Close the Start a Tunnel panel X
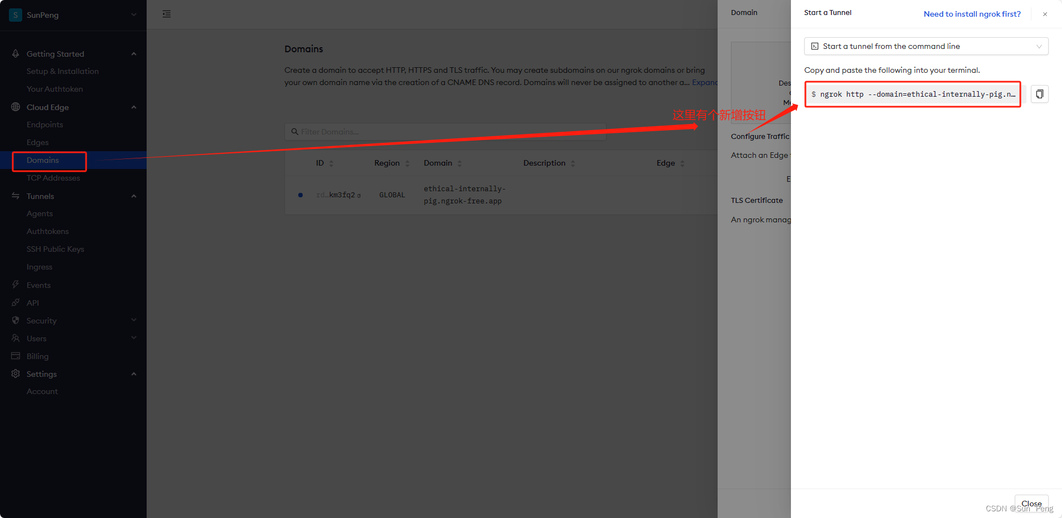 click(x=1045, y=14)
